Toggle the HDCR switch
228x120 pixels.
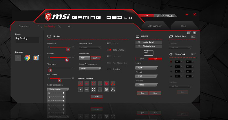click(109, 43)
